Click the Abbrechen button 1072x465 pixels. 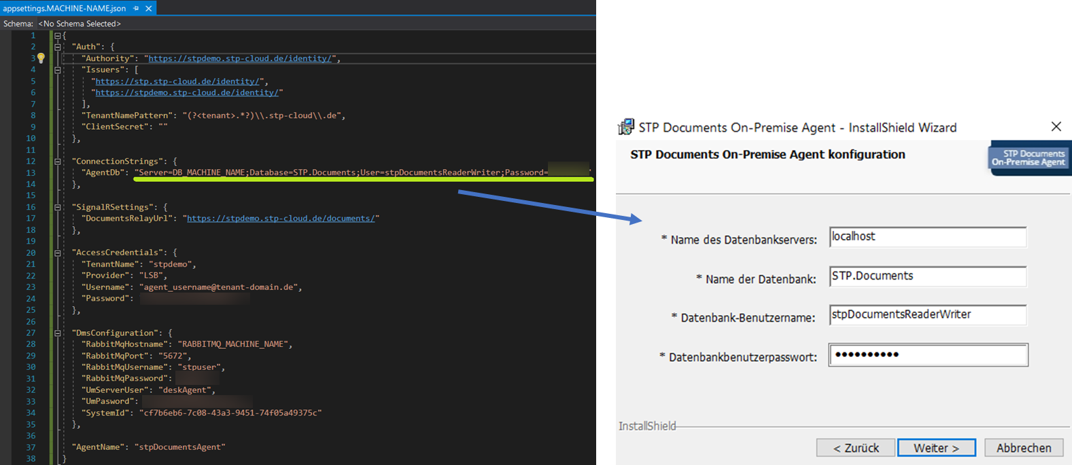coord(1024,448)
